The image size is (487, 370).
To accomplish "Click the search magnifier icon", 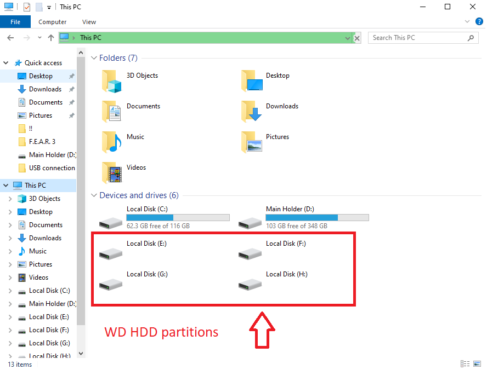I will tap(471, 38).
